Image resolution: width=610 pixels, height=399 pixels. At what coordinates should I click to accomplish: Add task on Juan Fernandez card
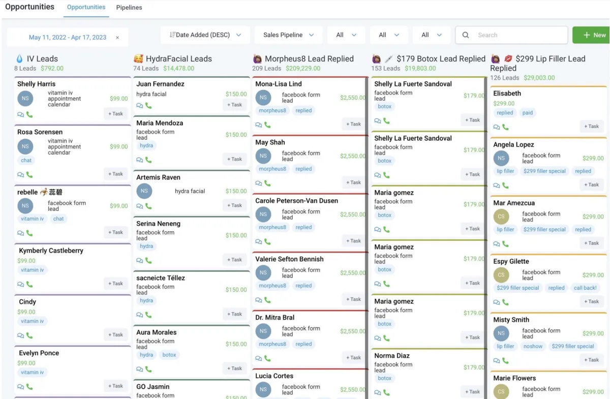[234, 105]
